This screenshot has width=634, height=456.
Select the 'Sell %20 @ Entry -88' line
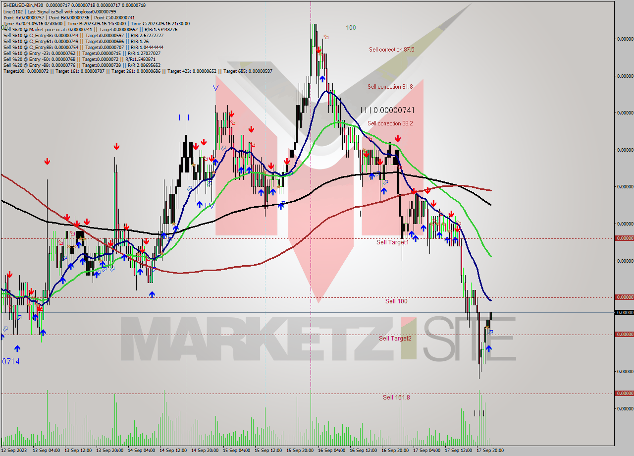tap(82, 65)
